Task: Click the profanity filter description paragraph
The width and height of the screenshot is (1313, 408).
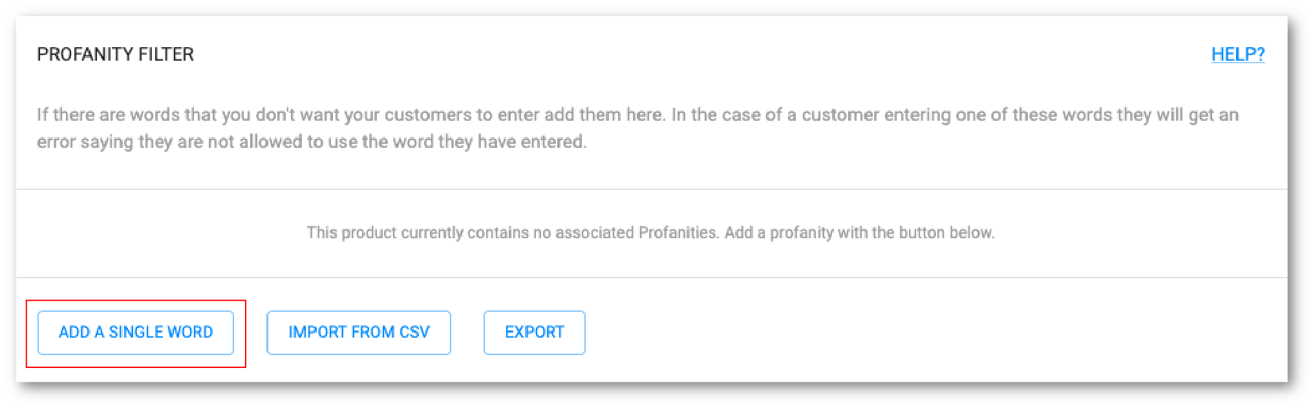Action: (638, 128)
